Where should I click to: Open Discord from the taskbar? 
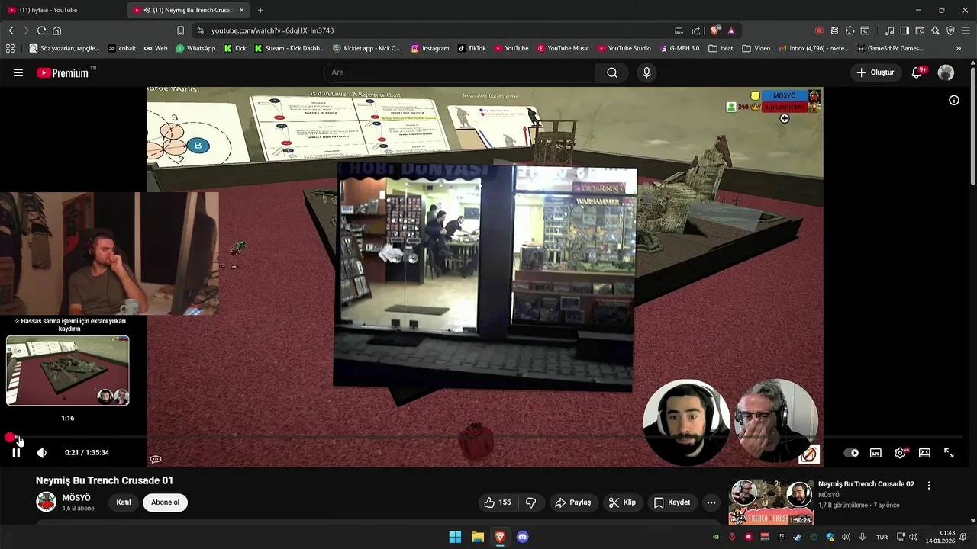(522, 537)
